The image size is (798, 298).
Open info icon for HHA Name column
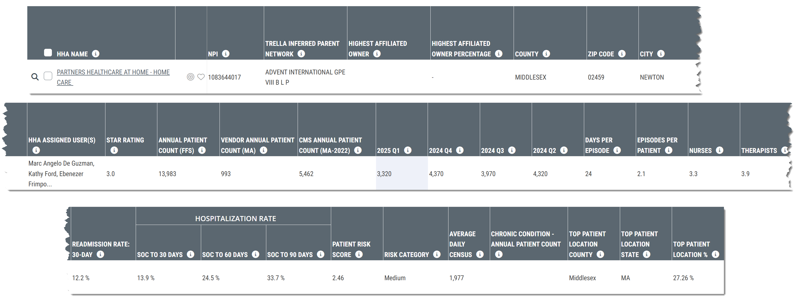[96, 54]
